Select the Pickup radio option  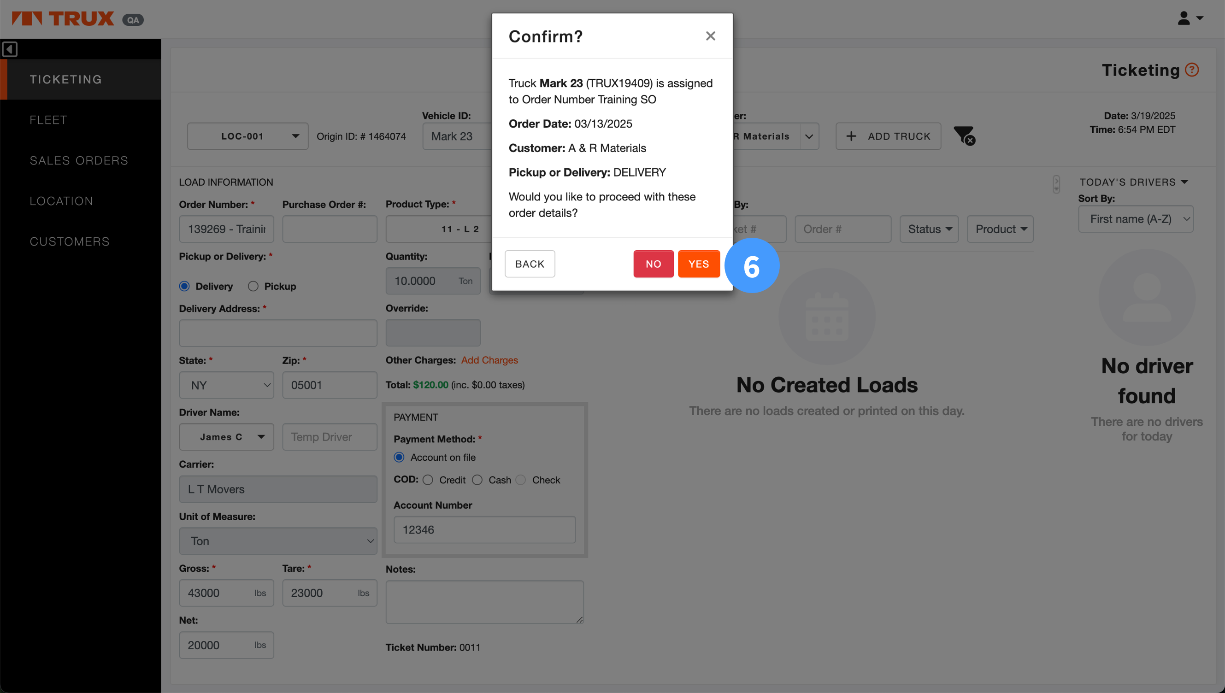click(x=253, y=286)
